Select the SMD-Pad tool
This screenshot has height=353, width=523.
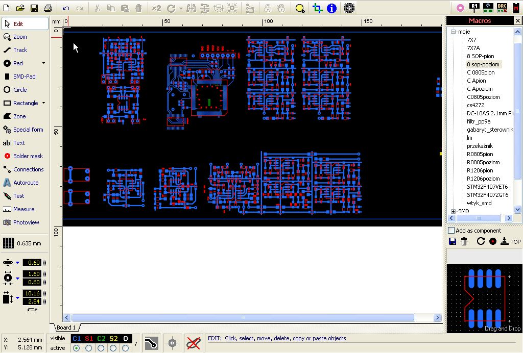click(x=24, y=77)
